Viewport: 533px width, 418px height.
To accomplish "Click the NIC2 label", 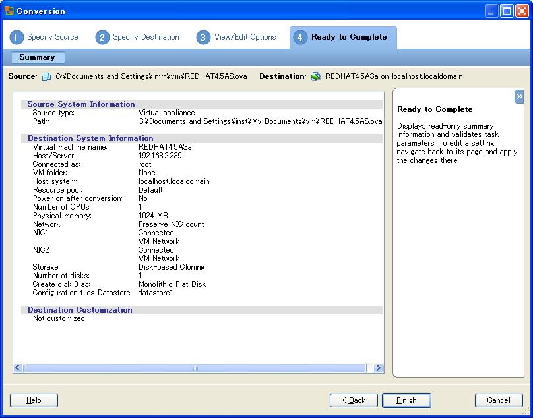I will tap(41, 250).
